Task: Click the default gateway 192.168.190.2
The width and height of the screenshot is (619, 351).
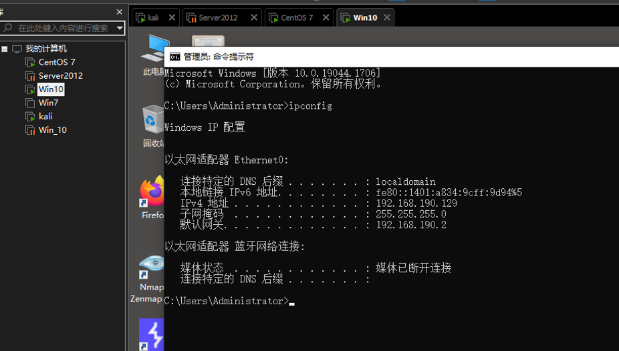Action: (411, 225)
